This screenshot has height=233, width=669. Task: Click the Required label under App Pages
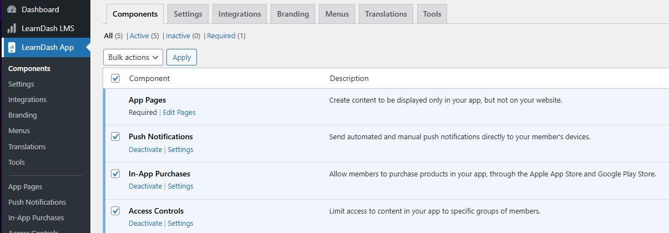coord(143,112)
